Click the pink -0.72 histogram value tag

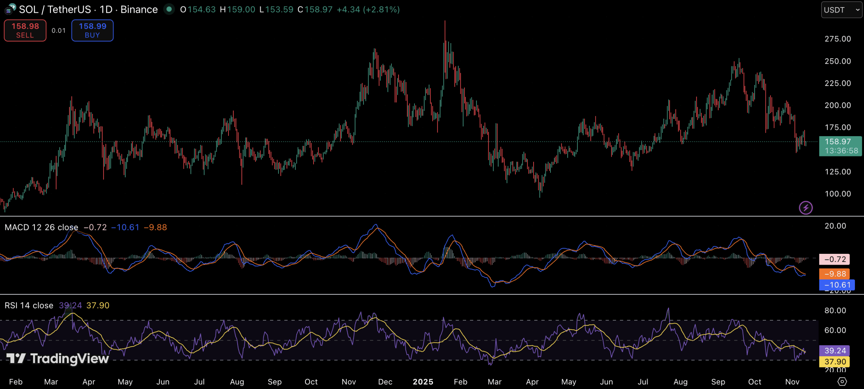click(834, 259)
